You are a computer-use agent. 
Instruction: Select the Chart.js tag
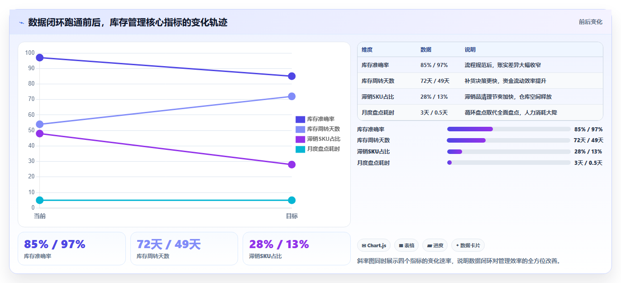coord(374,245)
